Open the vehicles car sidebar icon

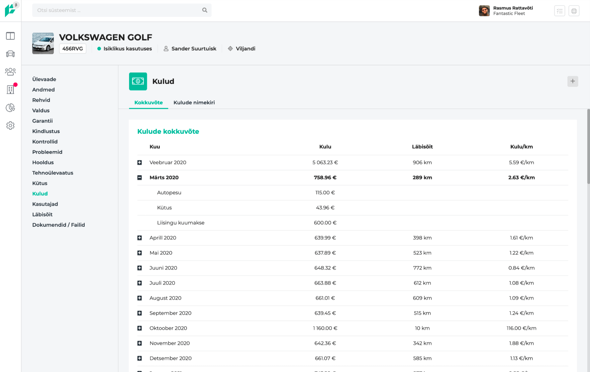10,54
